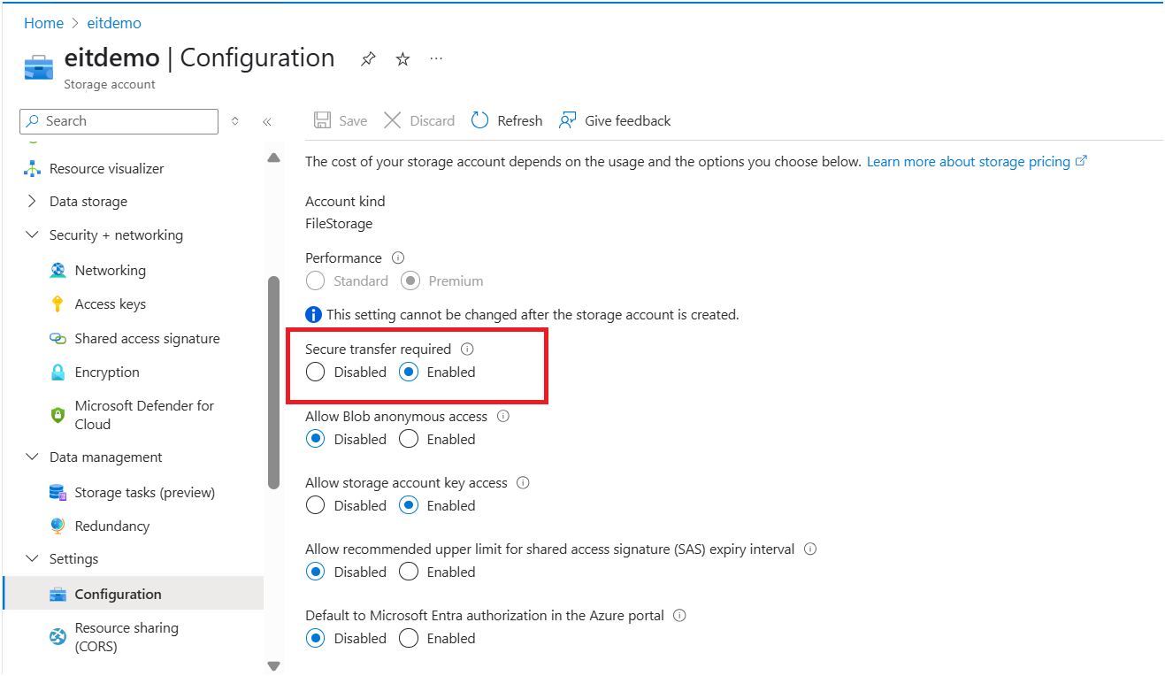
Task: Click the Encryption padlock icon
Action: [x=57, y=373]
